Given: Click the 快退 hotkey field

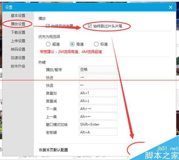Looking at the screenshot, I should coord(98,85).
